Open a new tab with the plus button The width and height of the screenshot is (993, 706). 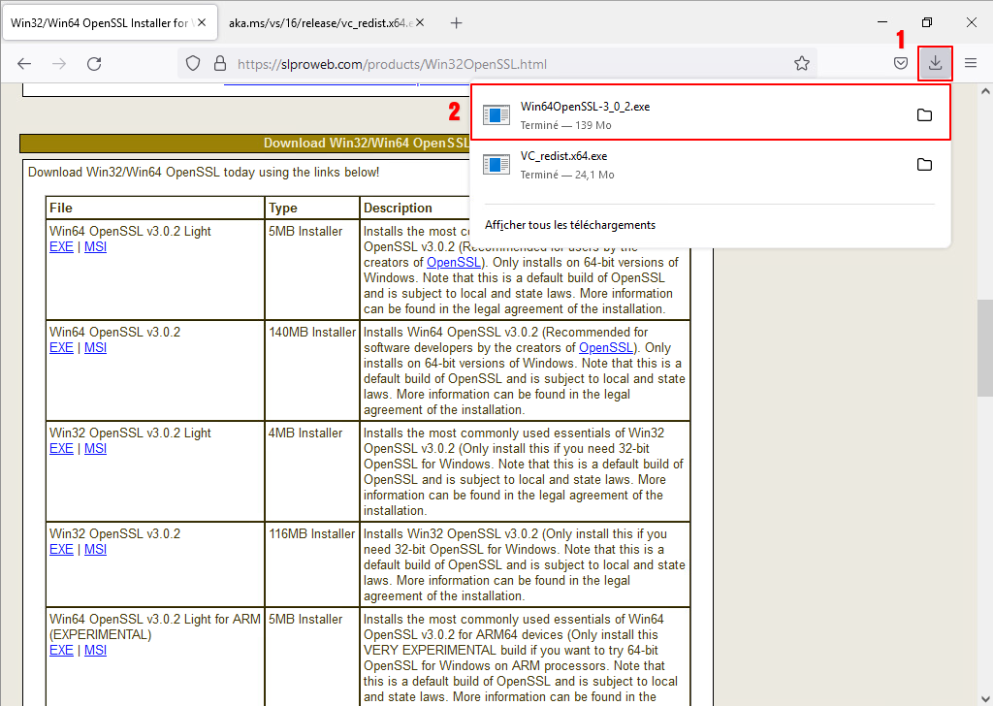point(457,22)
